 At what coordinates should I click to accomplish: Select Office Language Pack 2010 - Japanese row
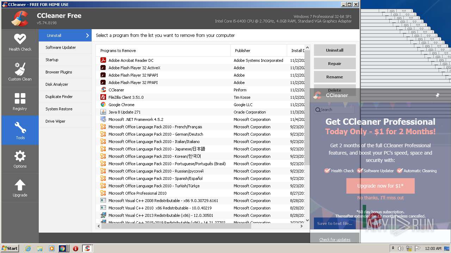[200, 149]
